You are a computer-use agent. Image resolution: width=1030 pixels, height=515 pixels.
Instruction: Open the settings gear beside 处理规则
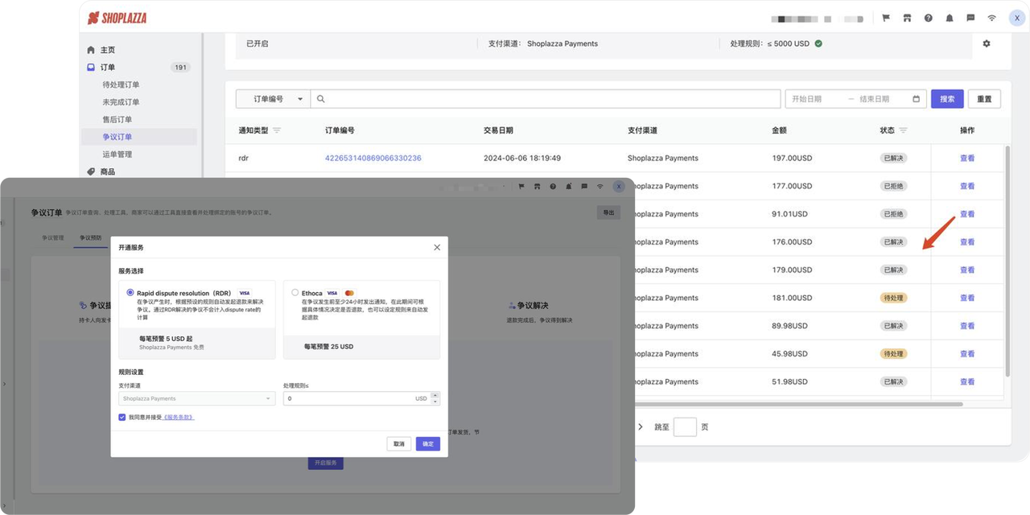[987, 43]
